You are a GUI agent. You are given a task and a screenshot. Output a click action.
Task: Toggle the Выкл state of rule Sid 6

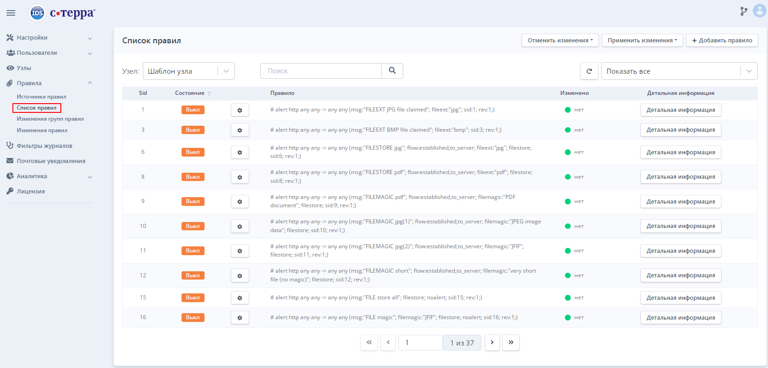[x=193, y=152]
